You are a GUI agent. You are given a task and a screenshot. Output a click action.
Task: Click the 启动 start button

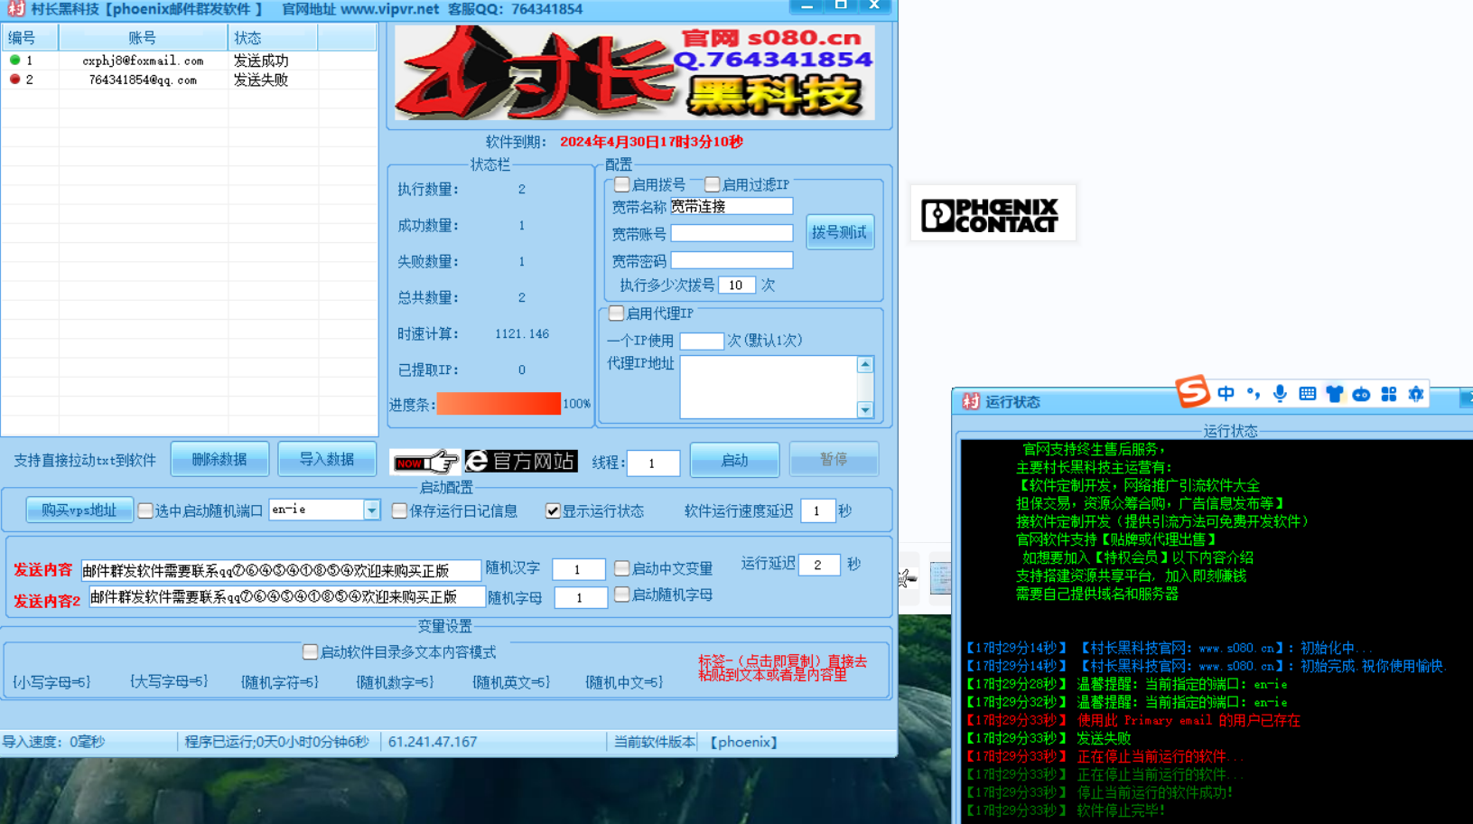point(734,460)
